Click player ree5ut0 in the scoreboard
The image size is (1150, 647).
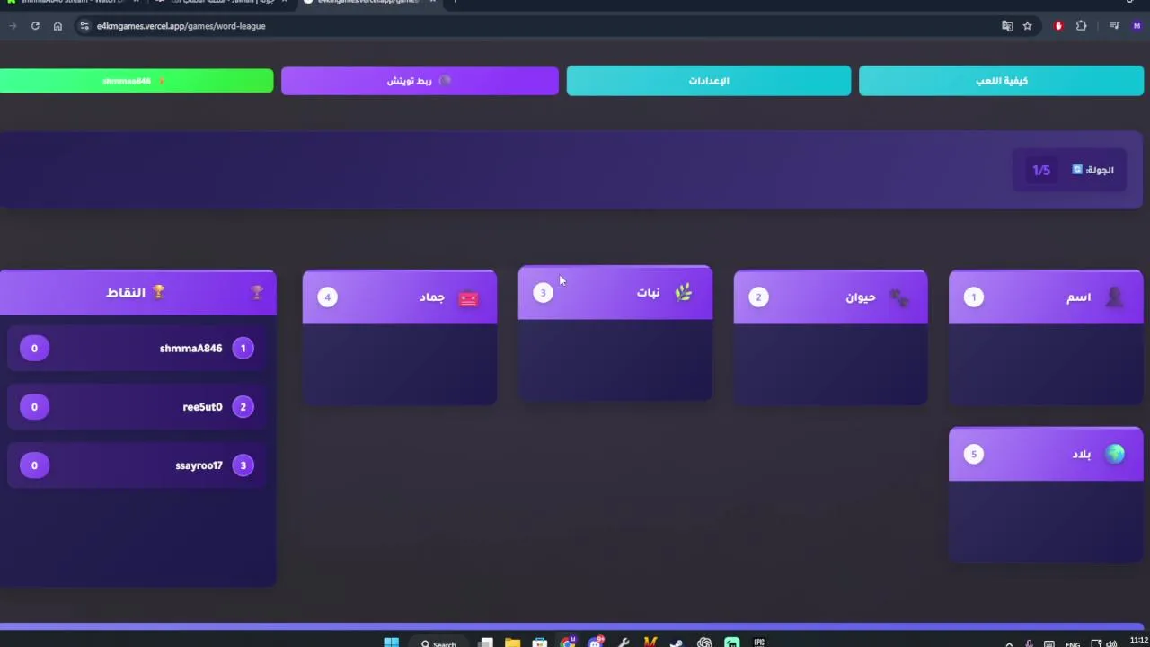tap(137, 407)
